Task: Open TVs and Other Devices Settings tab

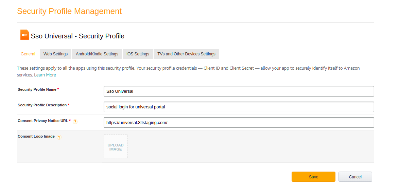Action: pyautogui.click(x=186, y=54)
